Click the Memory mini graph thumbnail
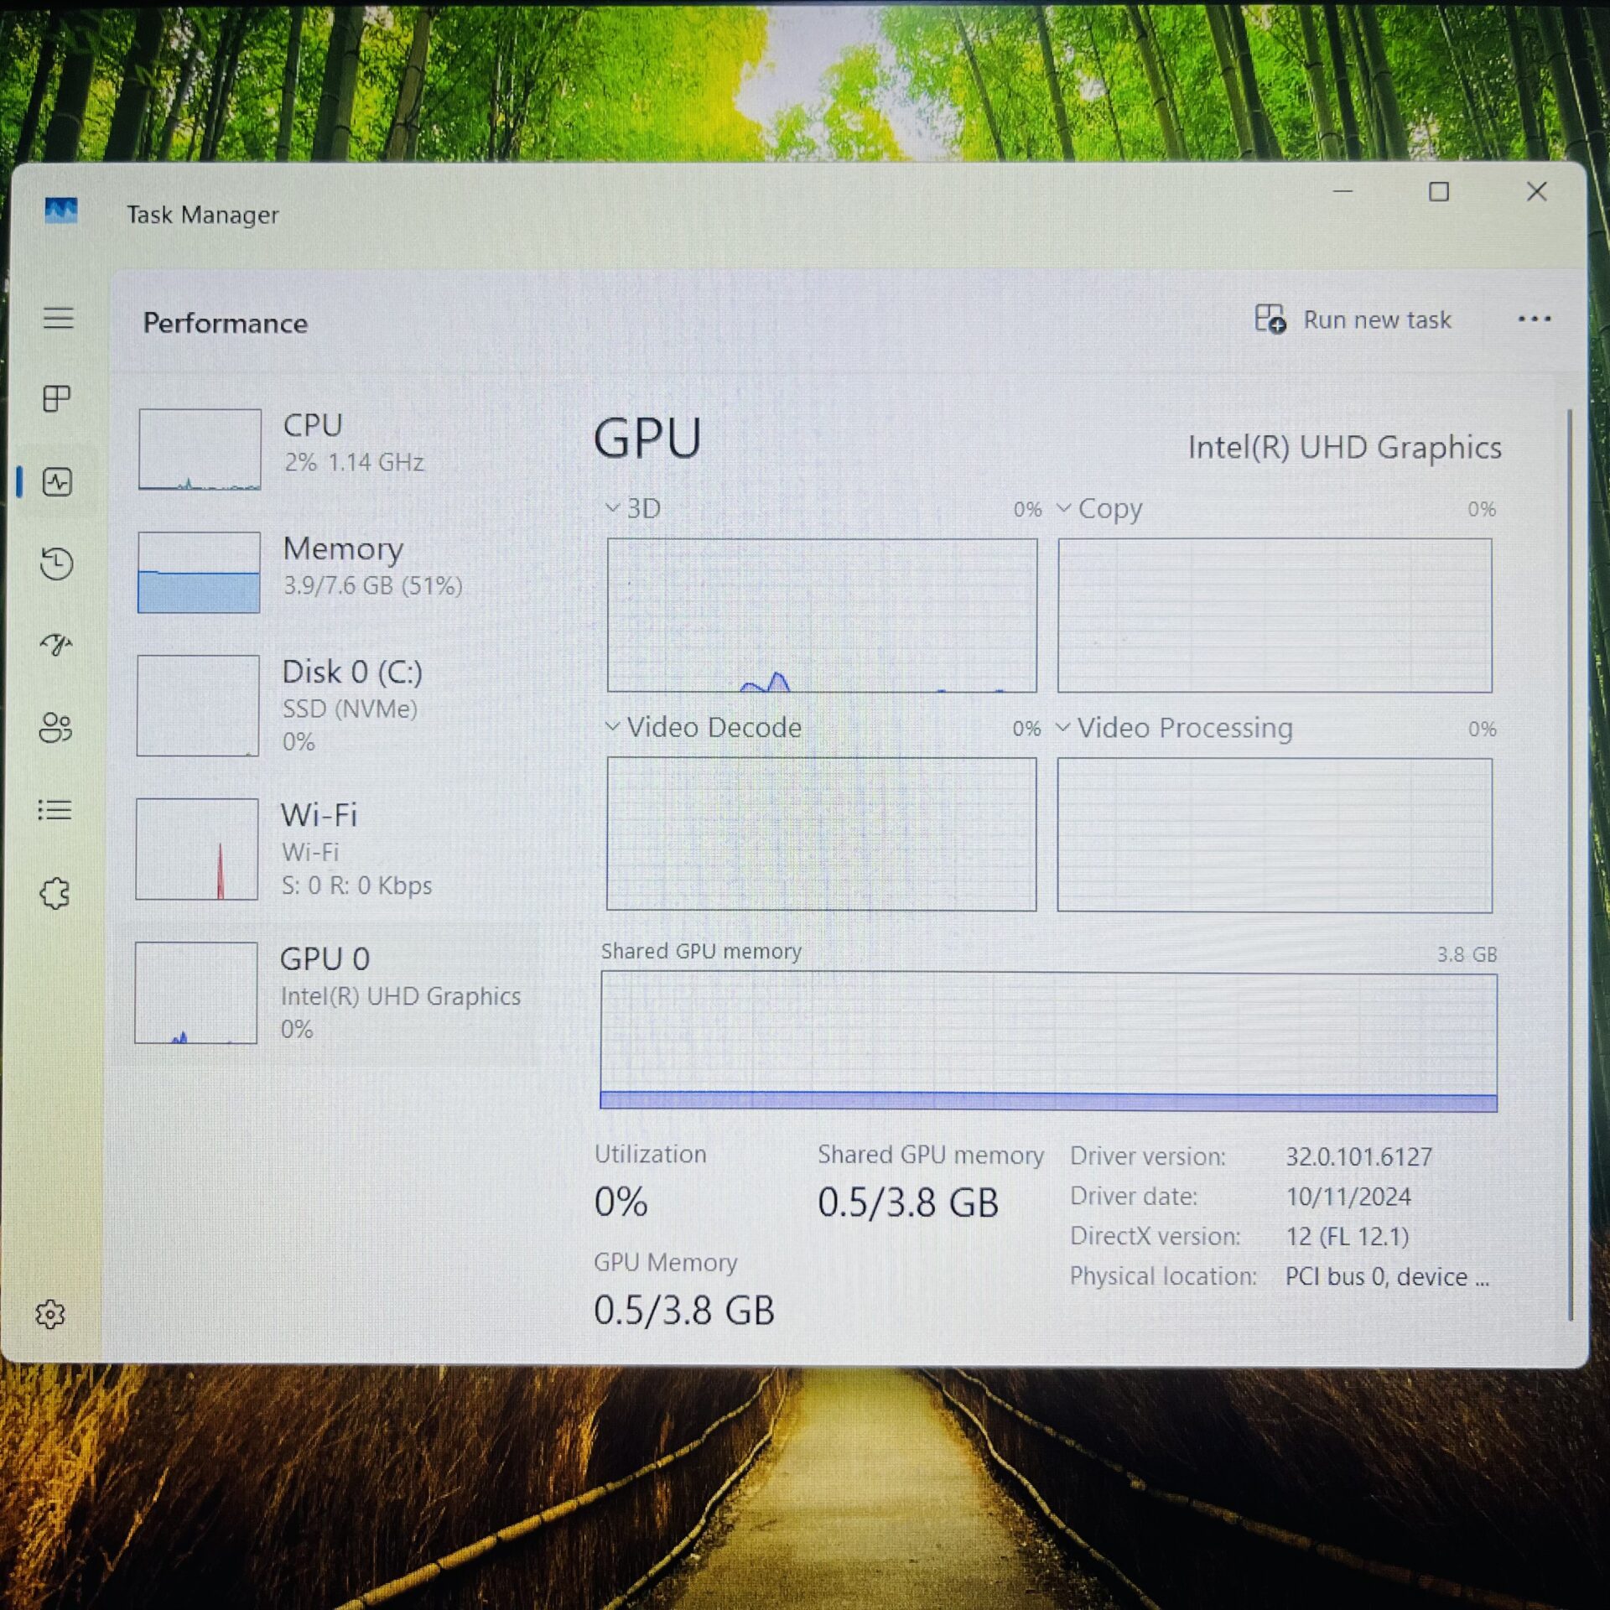Viewport: 1610px width, 1610px height. pyautogui.click(x=199, y=572)
